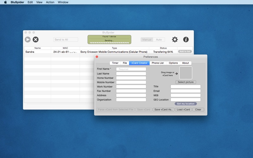Click the Organization field
The width and height of the screenshot is (253, 158).
131,100
